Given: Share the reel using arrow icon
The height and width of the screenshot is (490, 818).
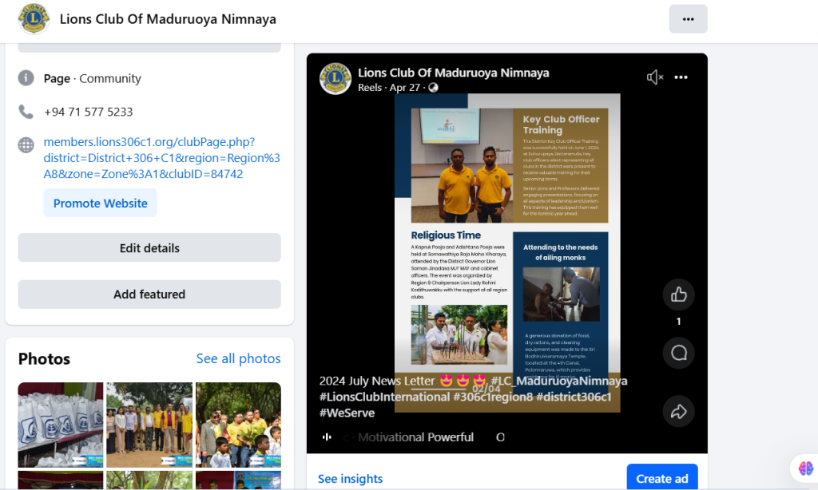Looking at the screenshot, I should point(678,411).
